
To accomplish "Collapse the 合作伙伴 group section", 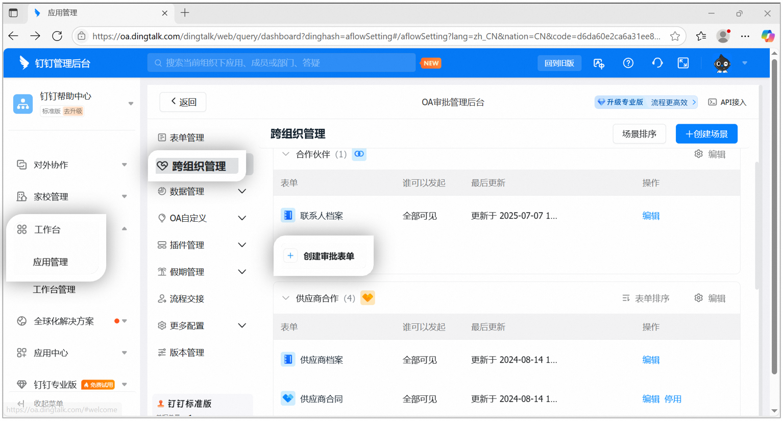I will click(x=286, y=154).
